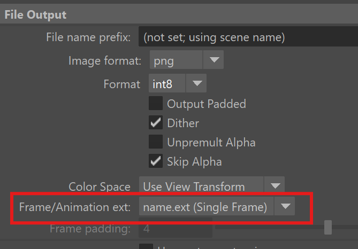Screen dimensions: 358x249
Task: Click the Color Space label
Action: [100, 186]
